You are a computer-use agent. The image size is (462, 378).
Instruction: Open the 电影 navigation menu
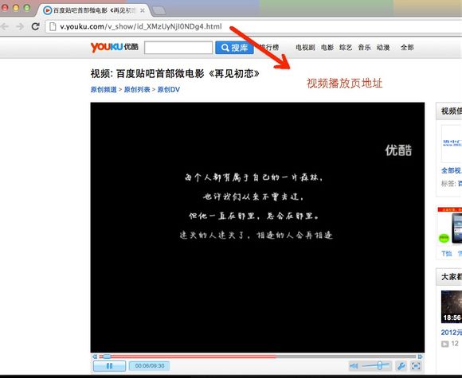coord(327,48)
